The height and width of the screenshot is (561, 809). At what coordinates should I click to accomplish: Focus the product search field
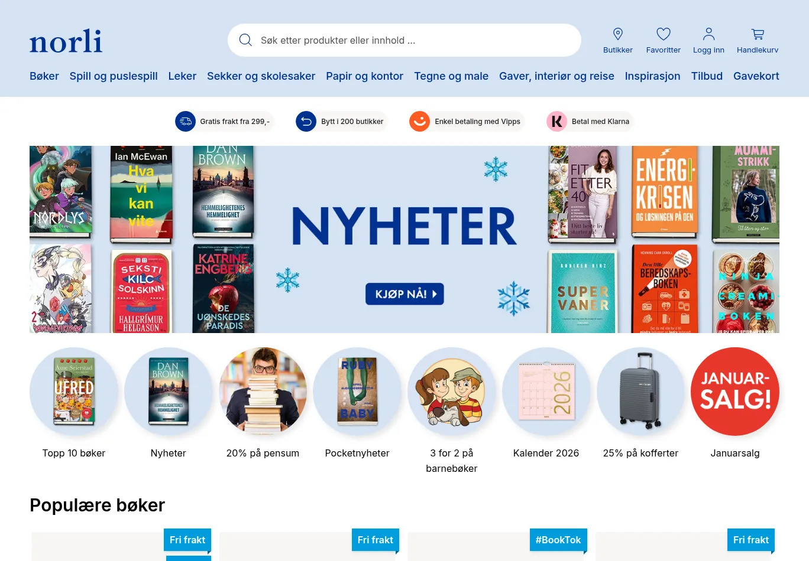click(x=405, y=40)
